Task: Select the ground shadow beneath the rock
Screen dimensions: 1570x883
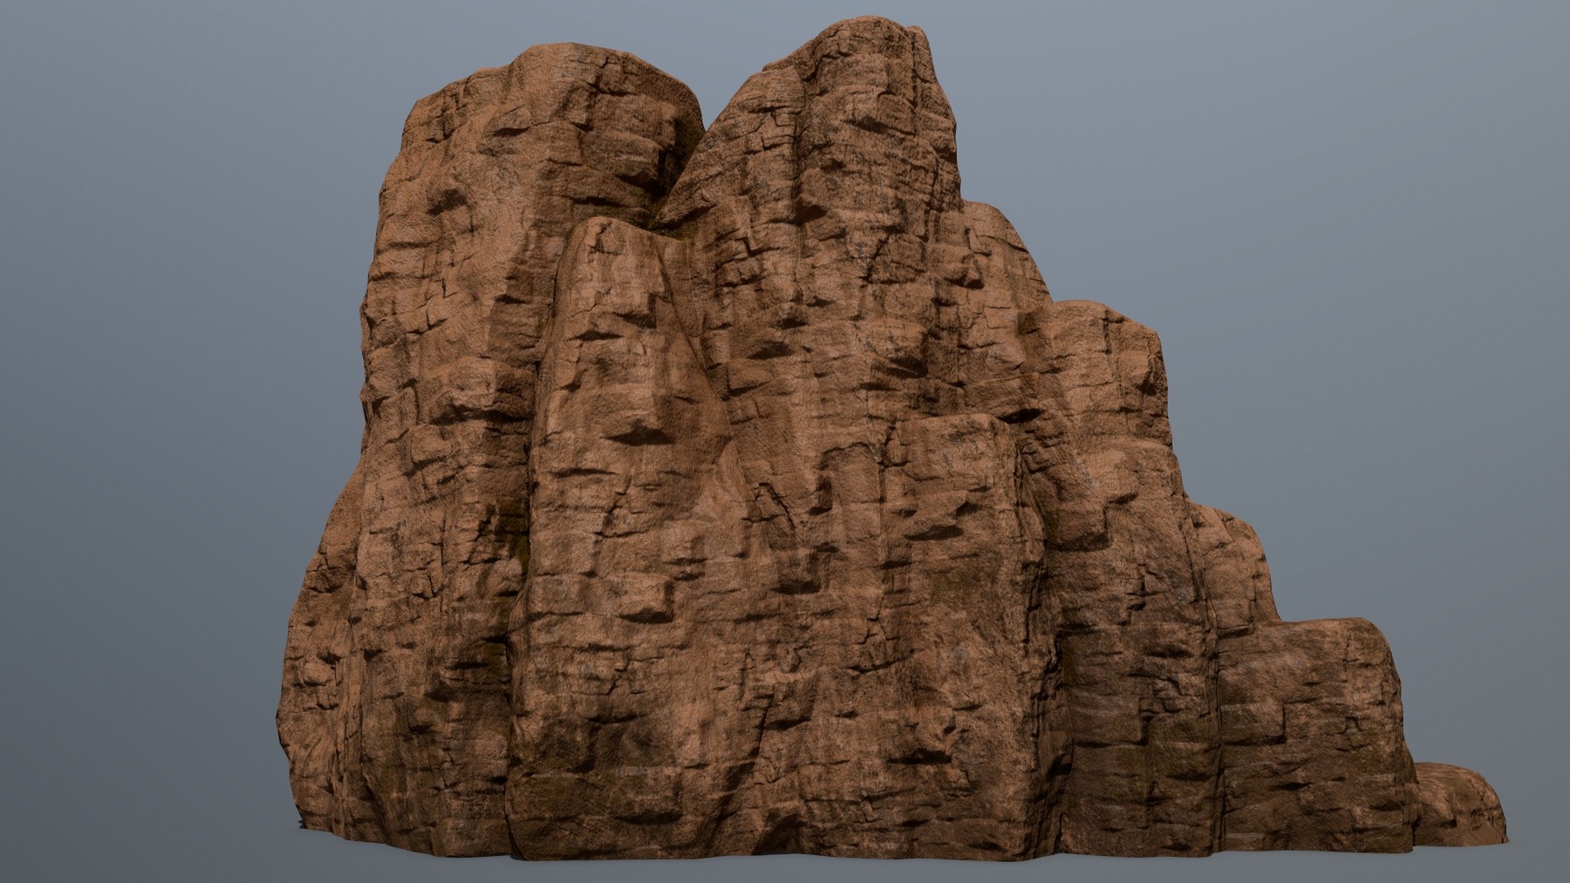Action: click(785, 867)
